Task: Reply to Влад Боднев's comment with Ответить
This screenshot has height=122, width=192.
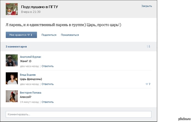Action: [47, 84]
